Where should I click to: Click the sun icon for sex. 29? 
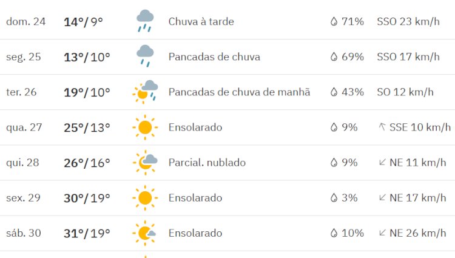(x=145, y=198)
